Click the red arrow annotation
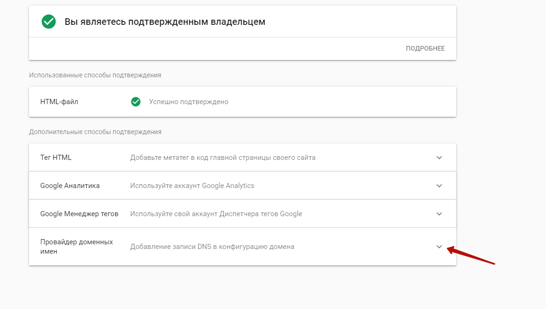The width and height of the screenshot is (546, 309). click(x=471, y=256)
